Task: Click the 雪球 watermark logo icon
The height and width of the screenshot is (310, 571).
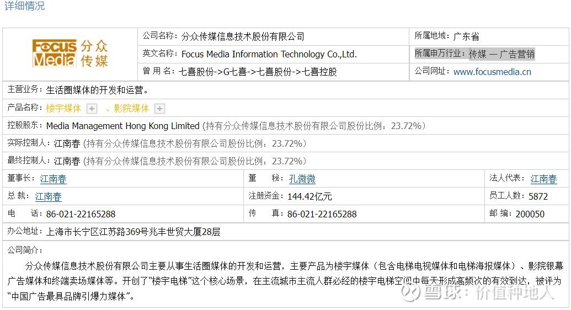Action: coord(410,292)
